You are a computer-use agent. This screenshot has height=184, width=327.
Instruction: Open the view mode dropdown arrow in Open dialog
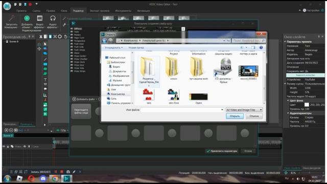[246, 48]
